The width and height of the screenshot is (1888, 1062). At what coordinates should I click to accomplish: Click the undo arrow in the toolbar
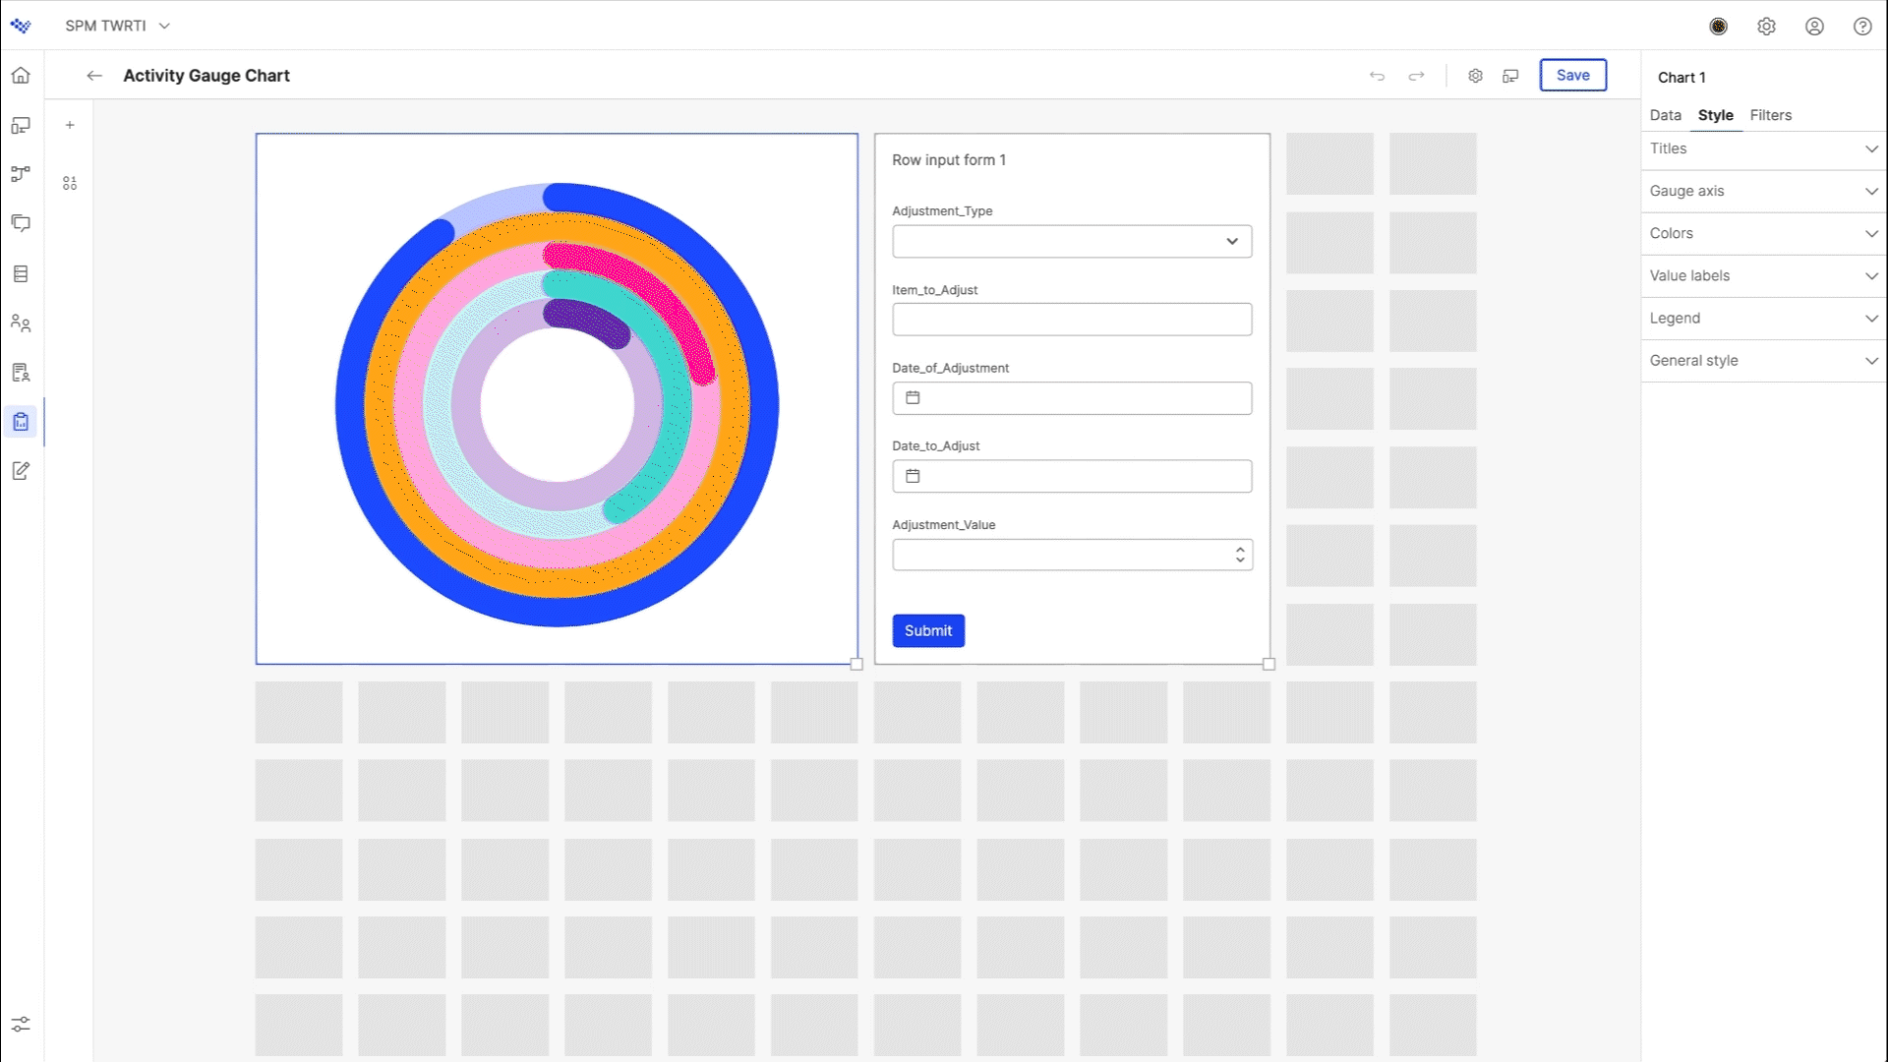(x=1377, y=75)
